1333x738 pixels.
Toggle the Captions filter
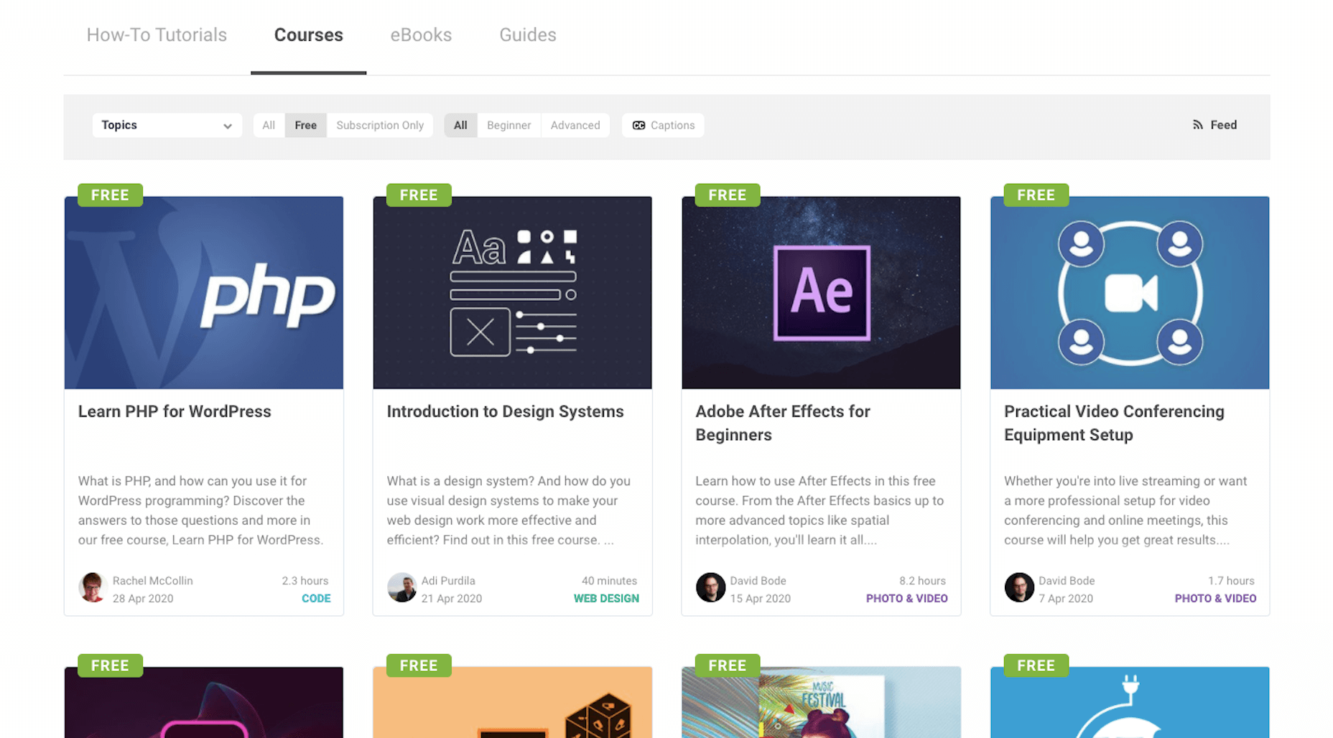(663, 125)
